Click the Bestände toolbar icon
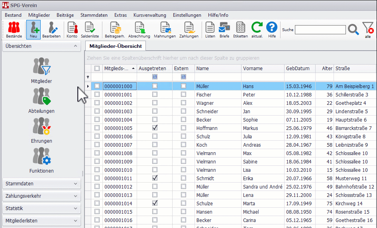Image resolution: width=377 pixels, height=228 pixels. tap(14, 30)
